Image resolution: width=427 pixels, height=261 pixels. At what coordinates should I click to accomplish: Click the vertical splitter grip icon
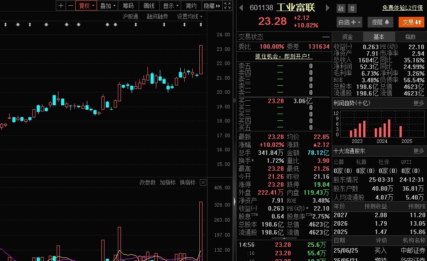(234, 100)
